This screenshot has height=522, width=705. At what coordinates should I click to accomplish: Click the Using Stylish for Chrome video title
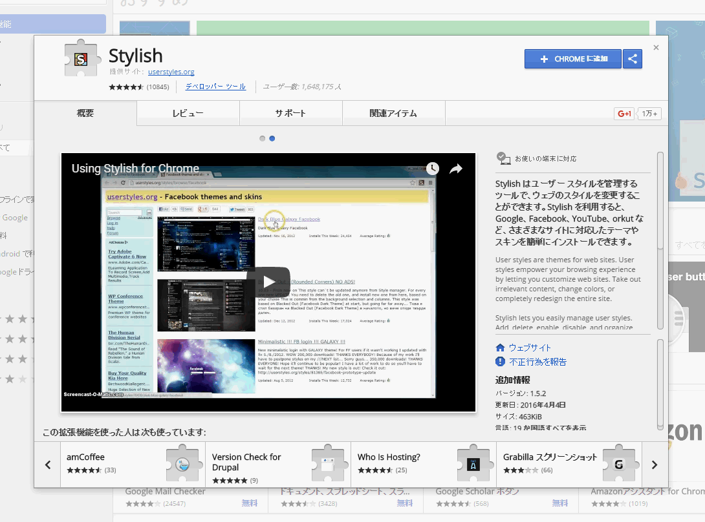pos(135,169)
